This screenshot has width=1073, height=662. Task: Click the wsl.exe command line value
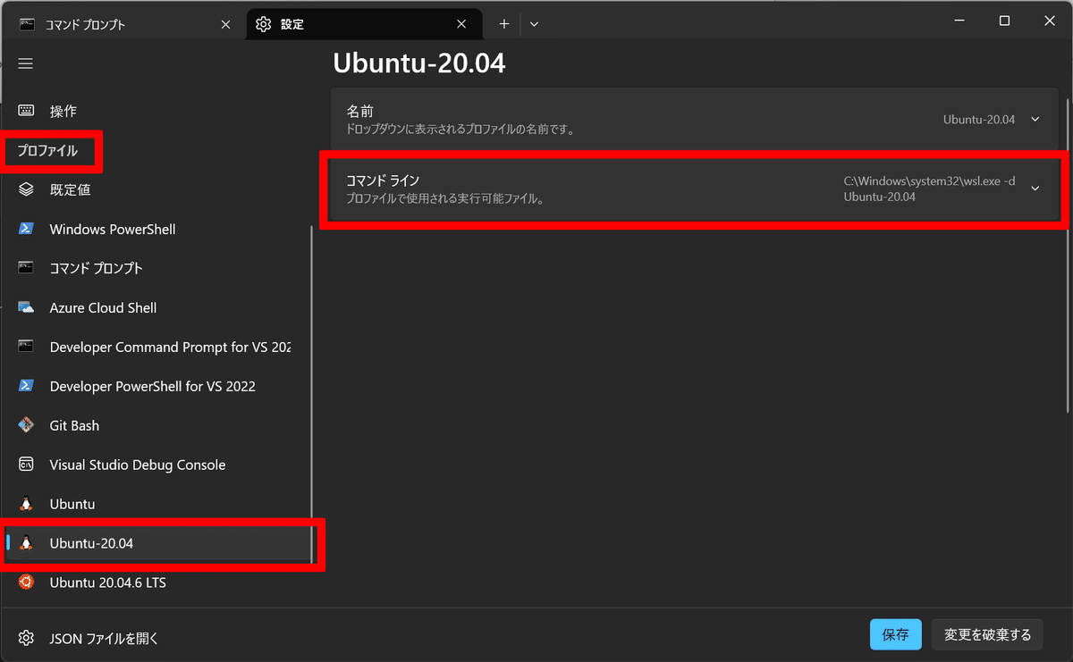[x=929, y=189]
